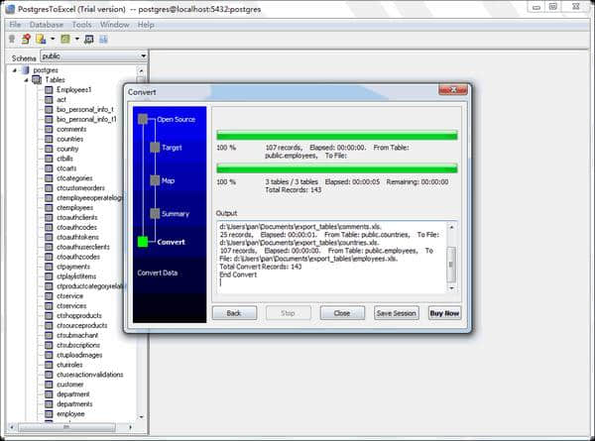
Task: Select the customer table in tree
Action: [x=70, y=384]
